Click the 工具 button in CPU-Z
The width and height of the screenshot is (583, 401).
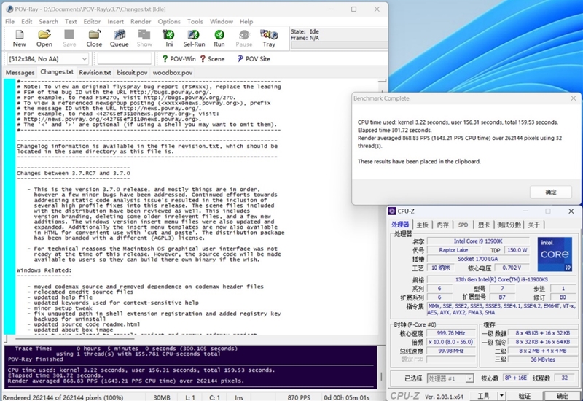click(483, 396)
